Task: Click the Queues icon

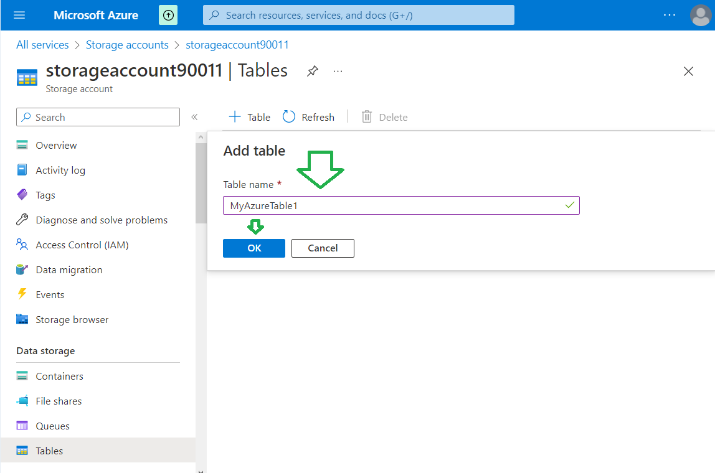Action: 22,426
